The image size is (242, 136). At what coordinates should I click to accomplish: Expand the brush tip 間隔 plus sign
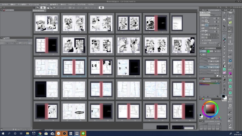201,25
